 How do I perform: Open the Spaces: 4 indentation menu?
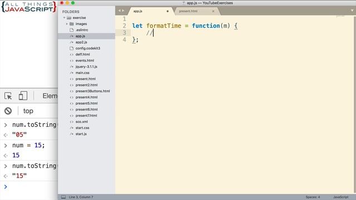[313, 197]
